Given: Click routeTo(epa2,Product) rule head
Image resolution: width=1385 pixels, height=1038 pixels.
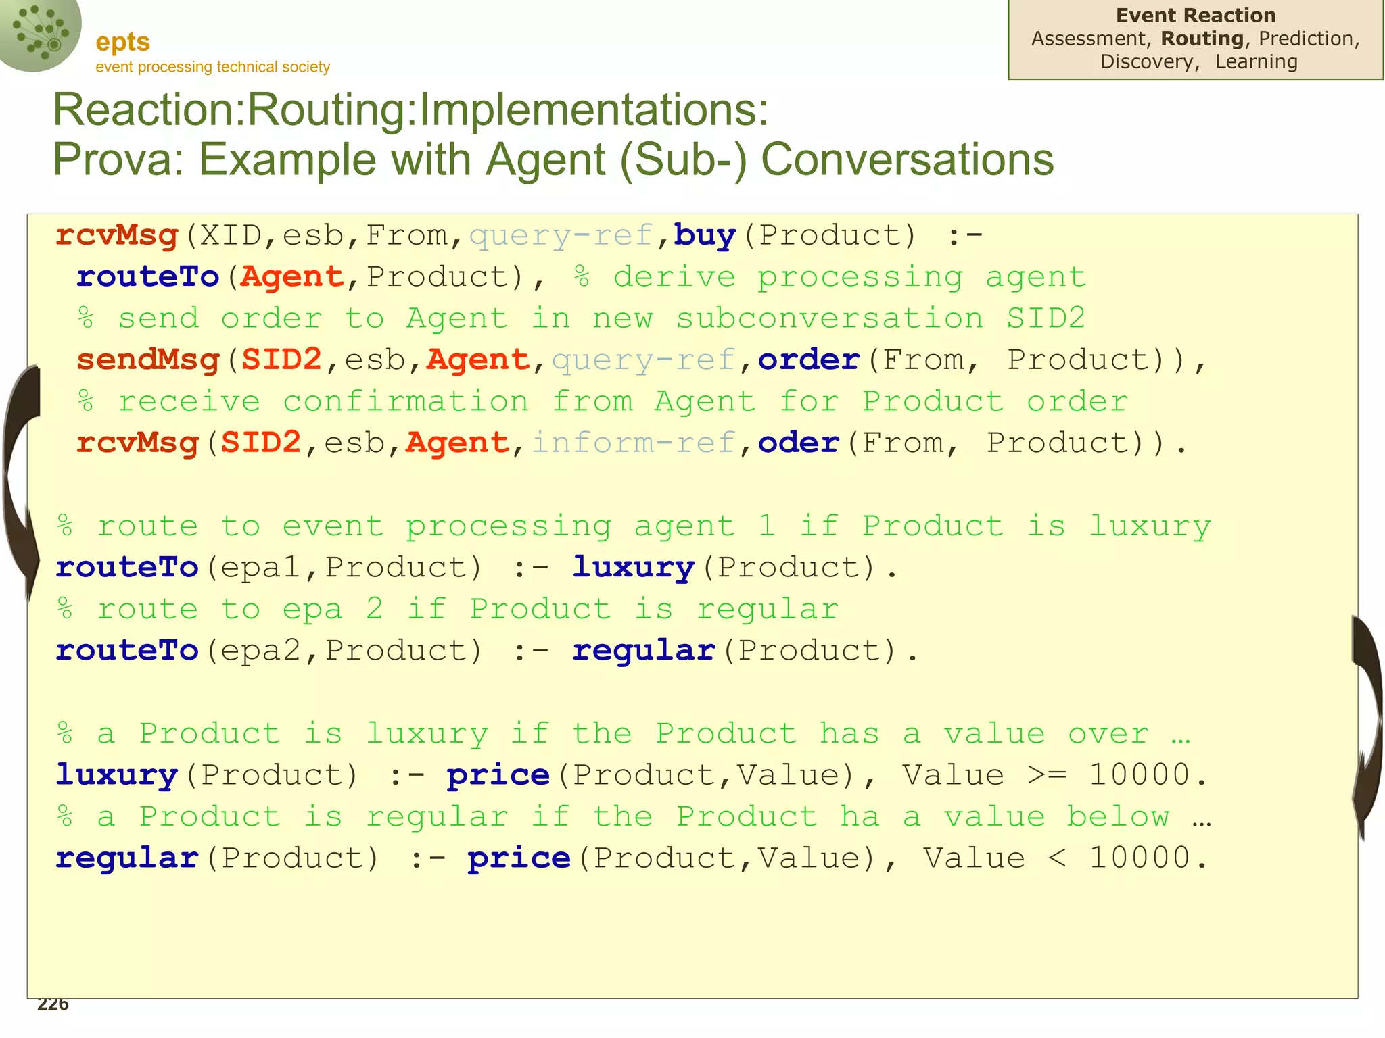Looking at the screenshot, I should [x=268, y=651].
